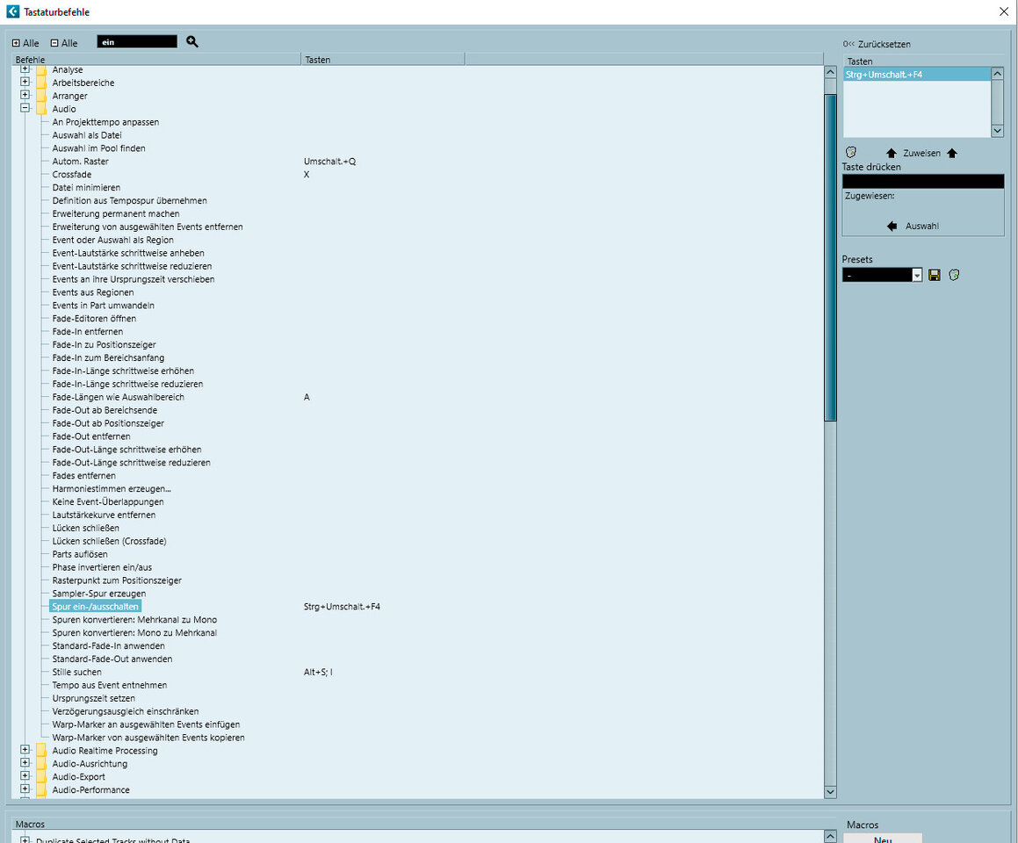
Task: Expand the Arbeitsbereiche folder
Action: click(25, 82)
